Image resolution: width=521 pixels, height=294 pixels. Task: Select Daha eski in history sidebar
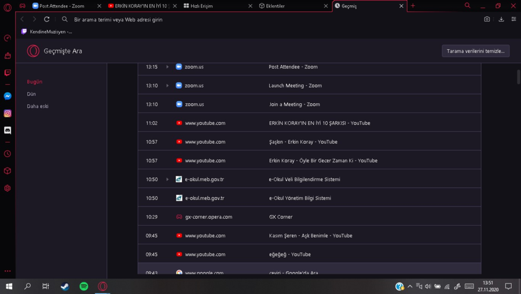pos(38,106)
